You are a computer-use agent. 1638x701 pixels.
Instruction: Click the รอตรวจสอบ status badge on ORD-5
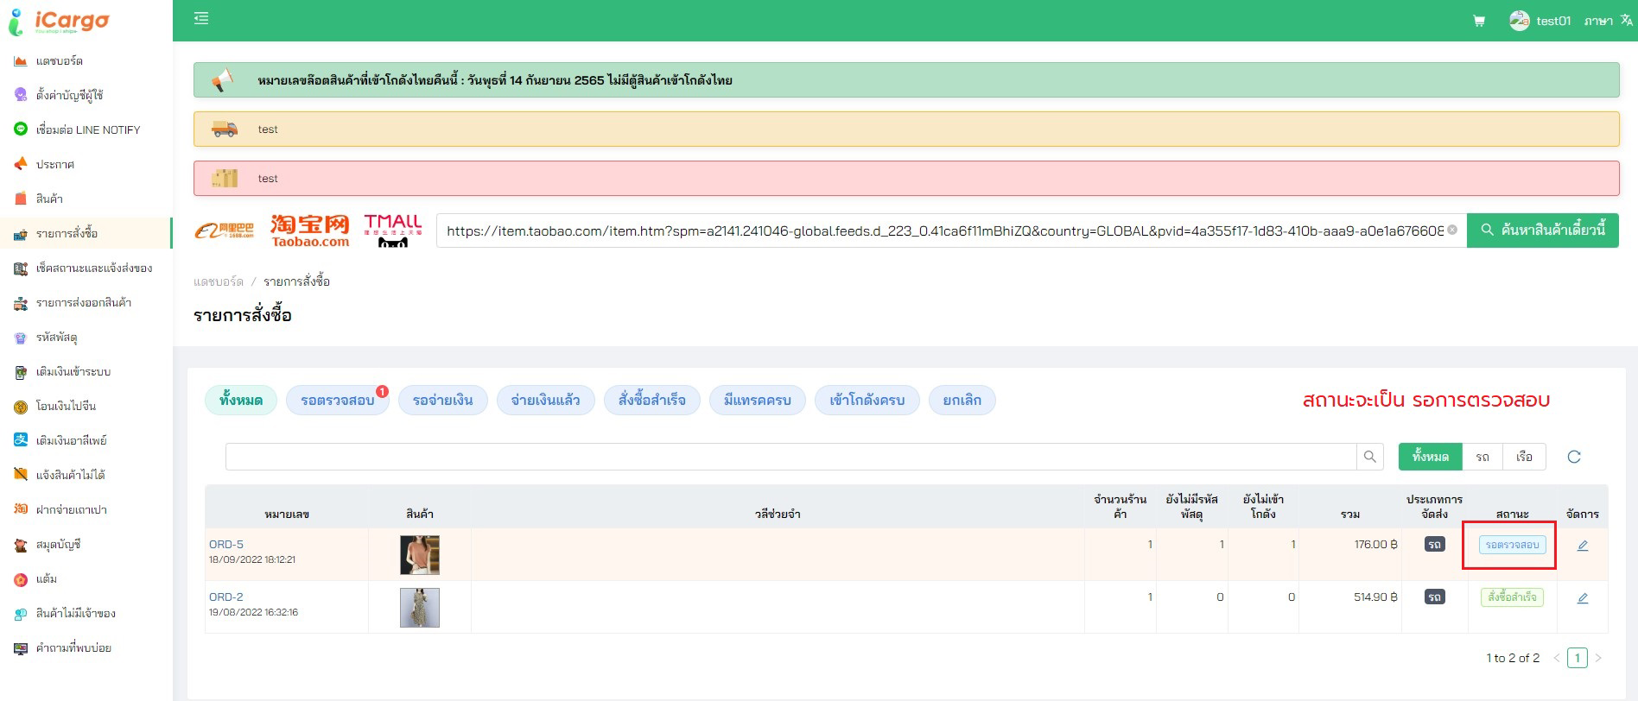[1513, 545]
